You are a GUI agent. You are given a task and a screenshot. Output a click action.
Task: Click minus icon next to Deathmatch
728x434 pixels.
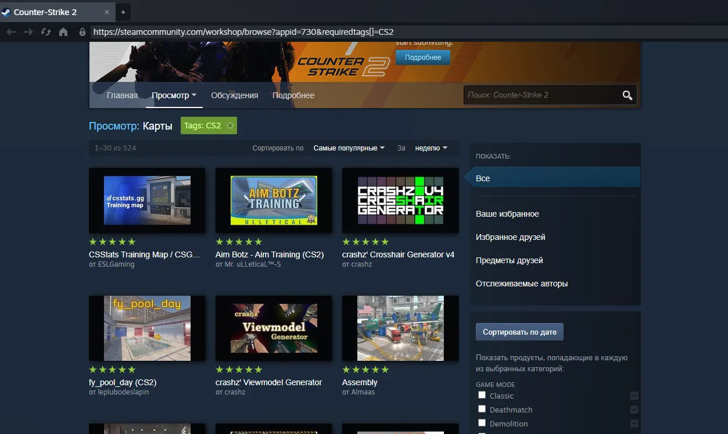tap(634, 410)
